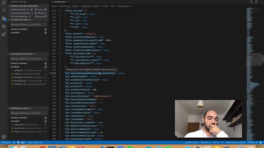Open main.js change in andrecasal.com
This screenshot has width=264, height=148.
(x=28, y=132)
